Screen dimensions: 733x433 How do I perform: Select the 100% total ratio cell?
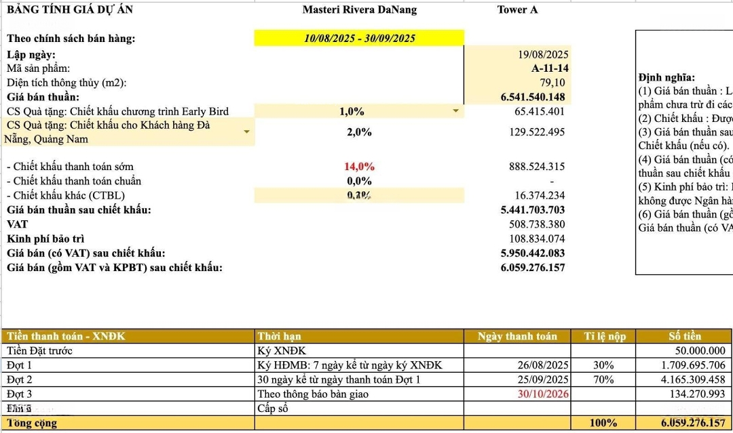point(603,423)
